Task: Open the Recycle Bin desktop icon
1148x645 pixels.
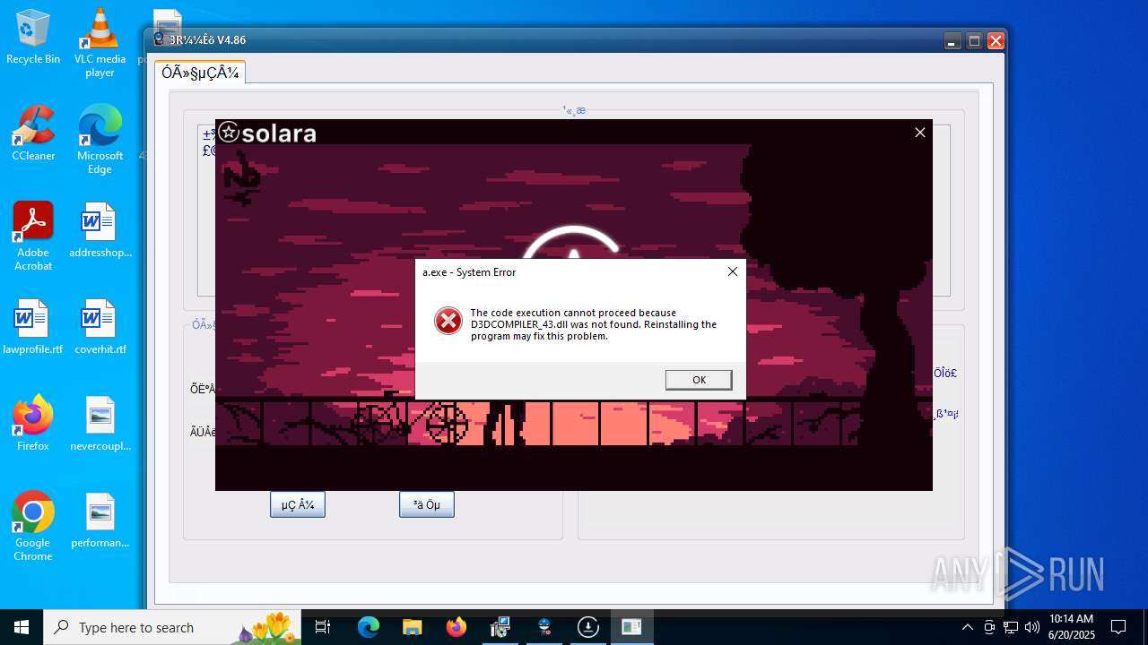Action: [33, 38]
